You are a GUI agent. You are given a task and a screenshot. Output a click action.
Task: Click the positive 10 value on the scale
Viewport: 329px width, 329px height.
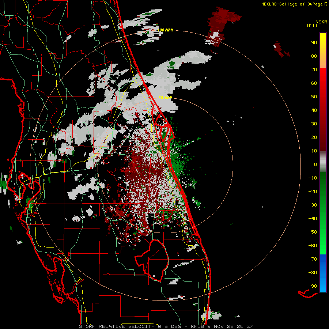coord(314,151)
